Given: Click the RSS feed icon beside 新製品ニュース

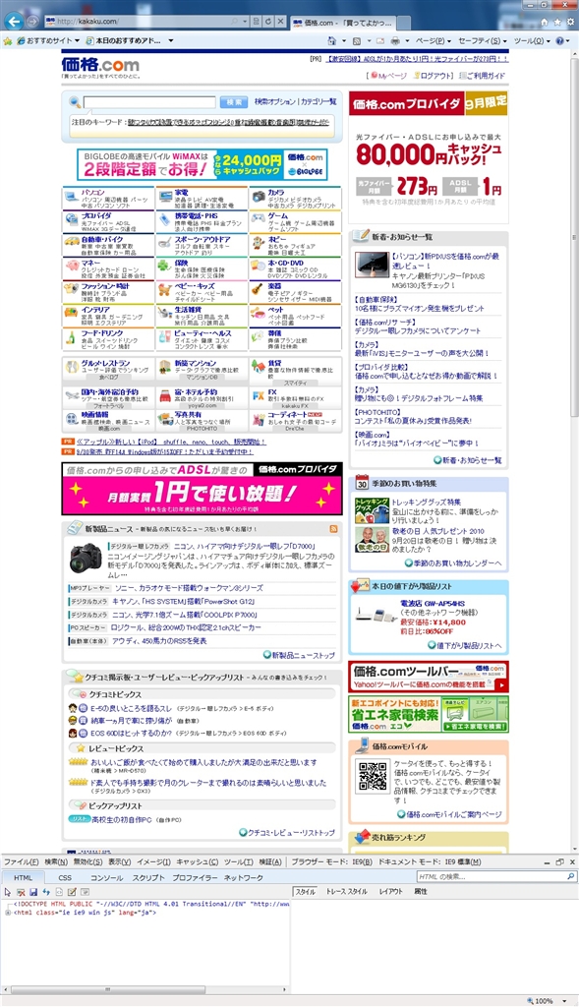Looking at the screenshot, I should coord(333,528).
